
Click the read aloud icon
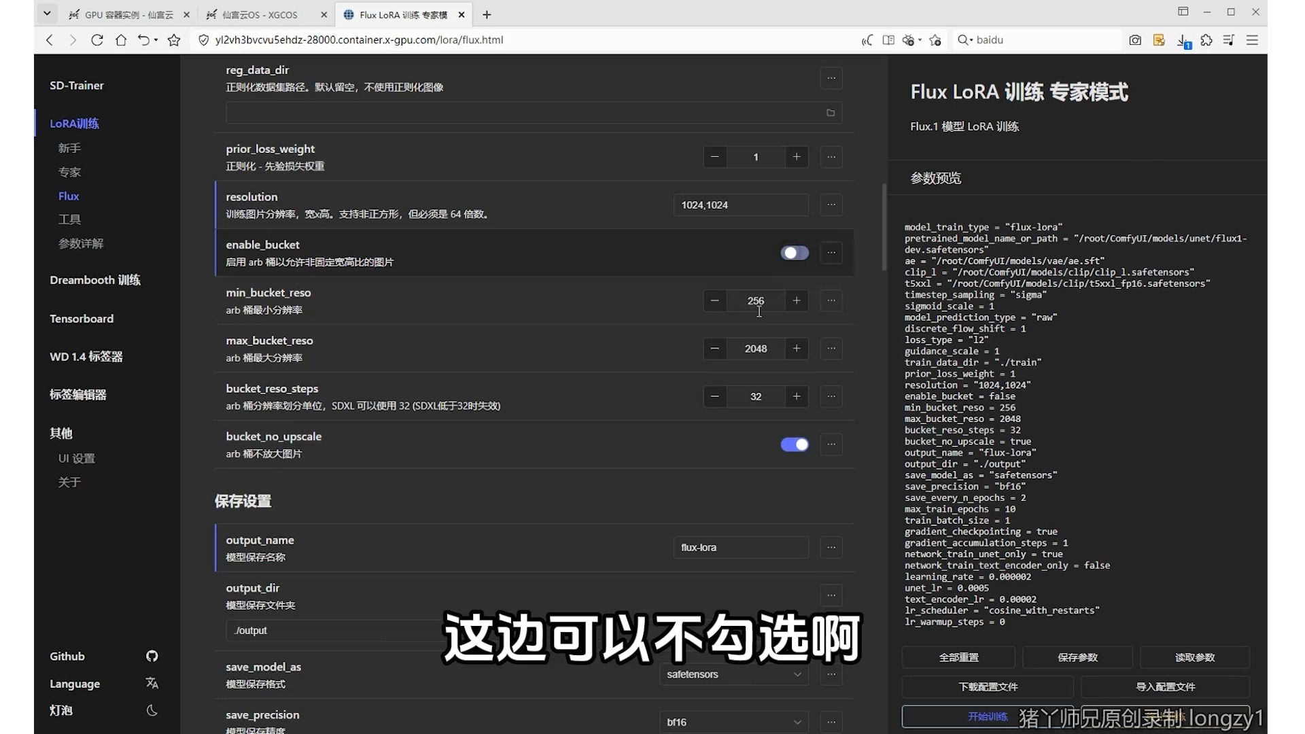pyautogui.click(x=867, y=40)
